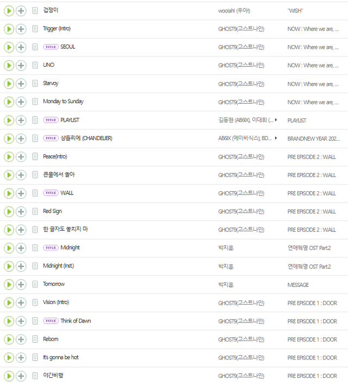Play the Think of Dawn track
This screenshot has width=348, height=385.
(x=9, y=321)
